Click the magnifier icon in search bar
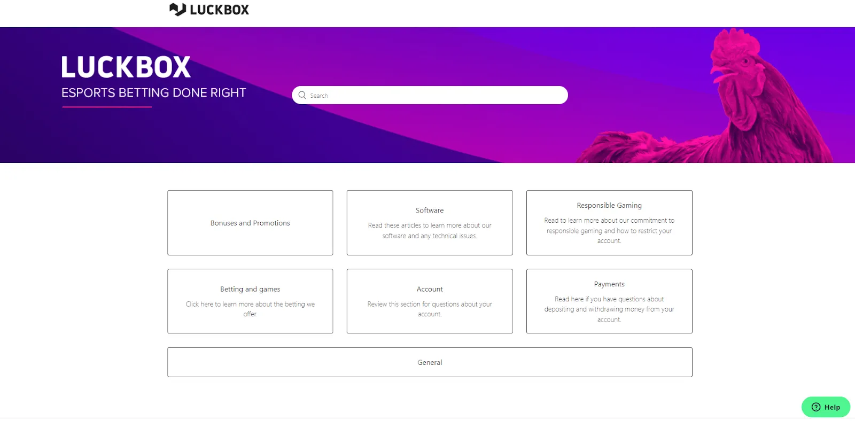Screen dimensions: 855x421 click(x=302, y=95)
